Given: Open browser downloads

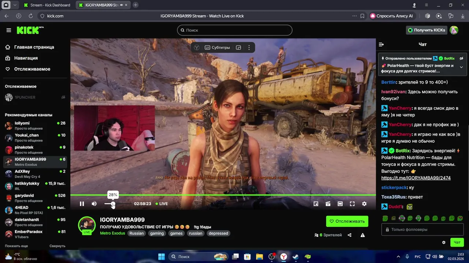Looking at the screenshot, I should (x=462, y=16).
